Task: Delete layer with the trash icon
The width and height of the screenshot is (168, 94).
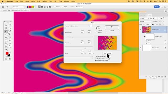Action: tap(165, 77)
